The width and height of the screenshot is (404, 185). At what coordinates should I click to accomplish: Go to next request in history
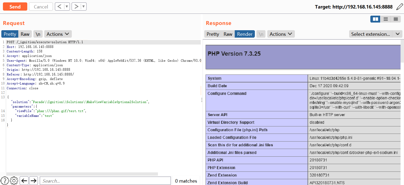76,7
